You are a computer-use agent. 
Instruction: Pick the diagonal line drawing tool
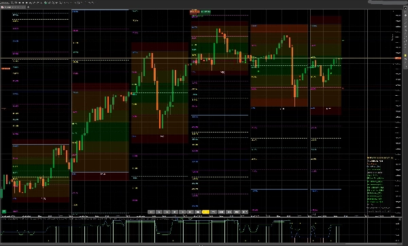(405, 23)
